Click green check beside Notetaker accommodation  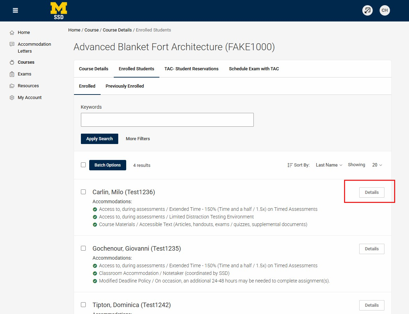click(x=95, y=273)
